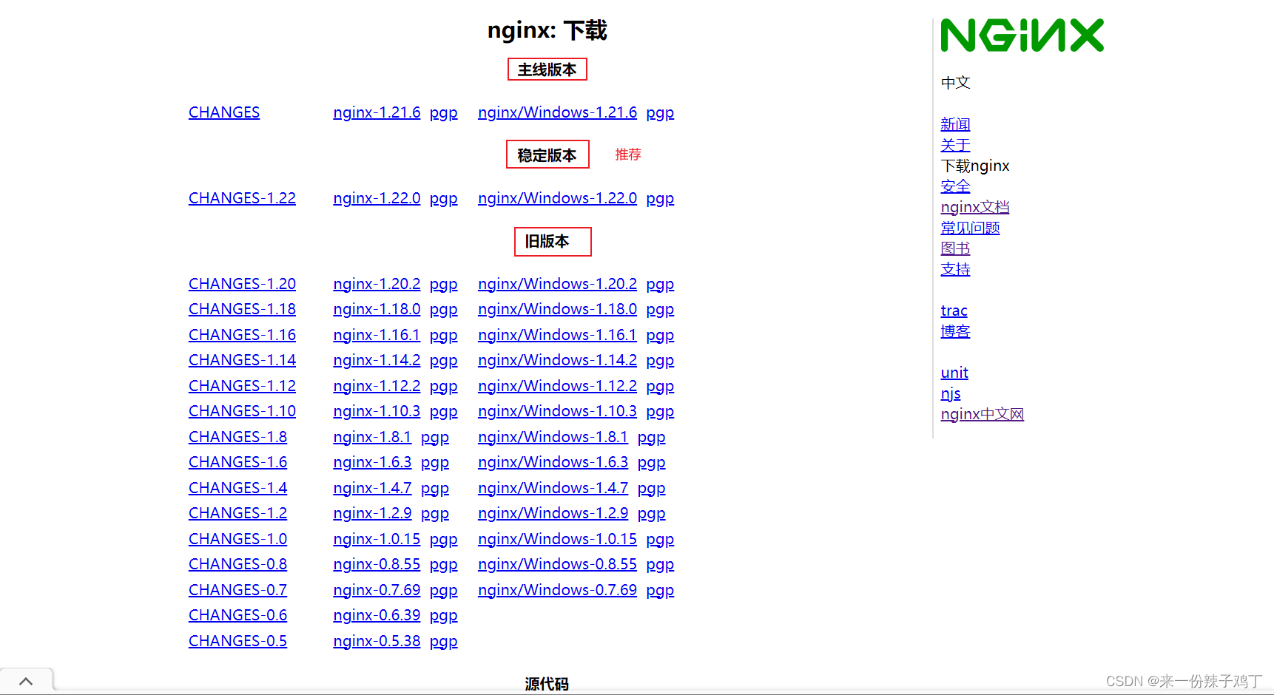Click the NGINX logo
The height and width of the screenshot is (695, 1274).
[1022, 35]
